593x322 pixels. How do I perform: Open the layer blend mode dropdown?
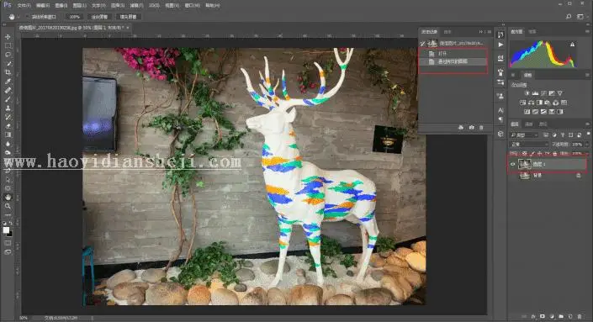(x=529, y=144)
